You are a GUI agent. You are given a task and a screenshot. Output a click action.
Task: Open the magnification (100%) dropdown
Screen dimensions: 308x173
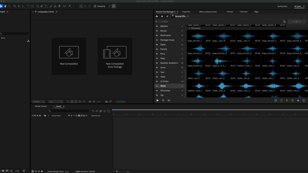pyautogui.click(x=38, y=102)
